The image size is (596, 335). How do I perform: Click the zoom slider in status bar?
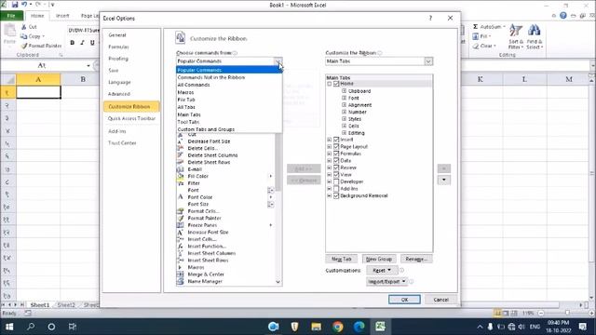(x=567, y=313)
